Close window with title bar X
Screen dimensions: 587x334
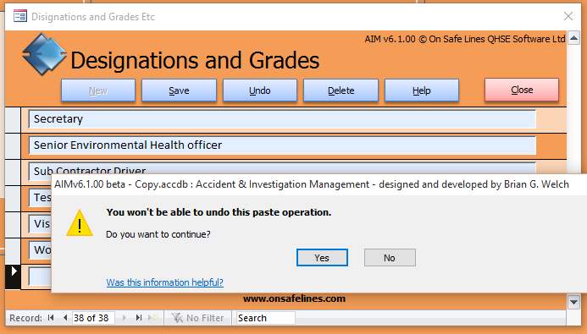pyautogui.click(x=568, y=16)
